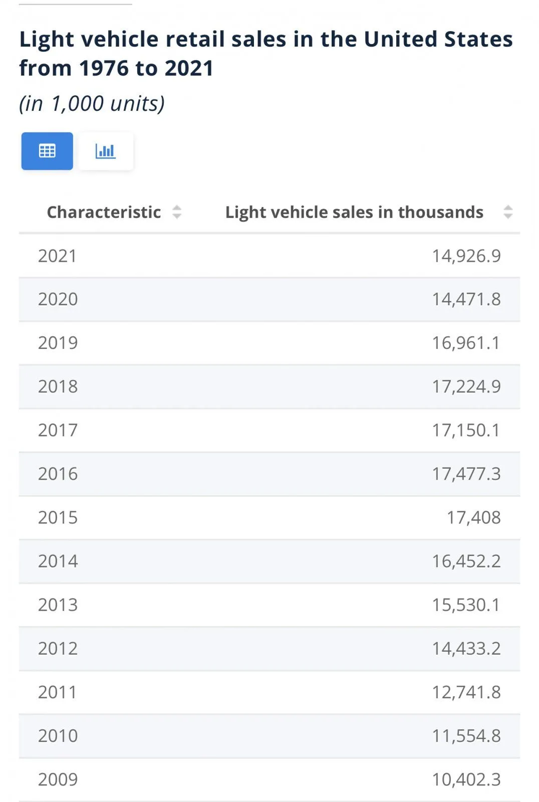The width and height of the screenshot is (539, 802).
Task: Click the chart title heading text
Action: 265,53
